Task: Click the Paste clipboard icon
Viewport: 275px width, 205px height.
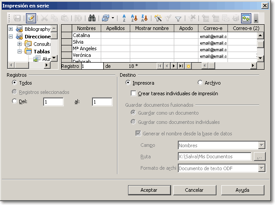Action: [x=65, y=18]
